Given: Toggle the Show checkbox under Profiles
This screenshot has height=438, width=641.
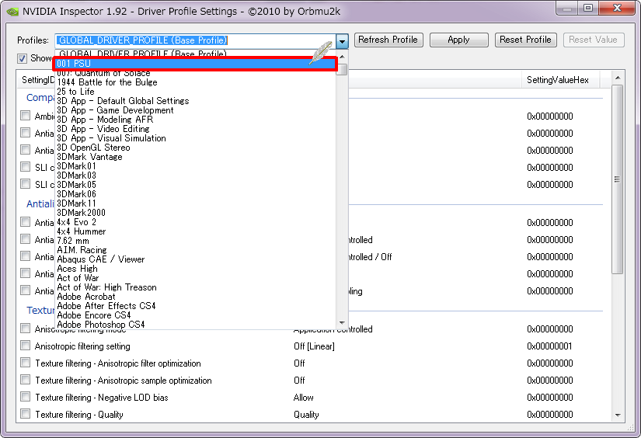Looking at the screenshot, I should [x=22, y=58].
